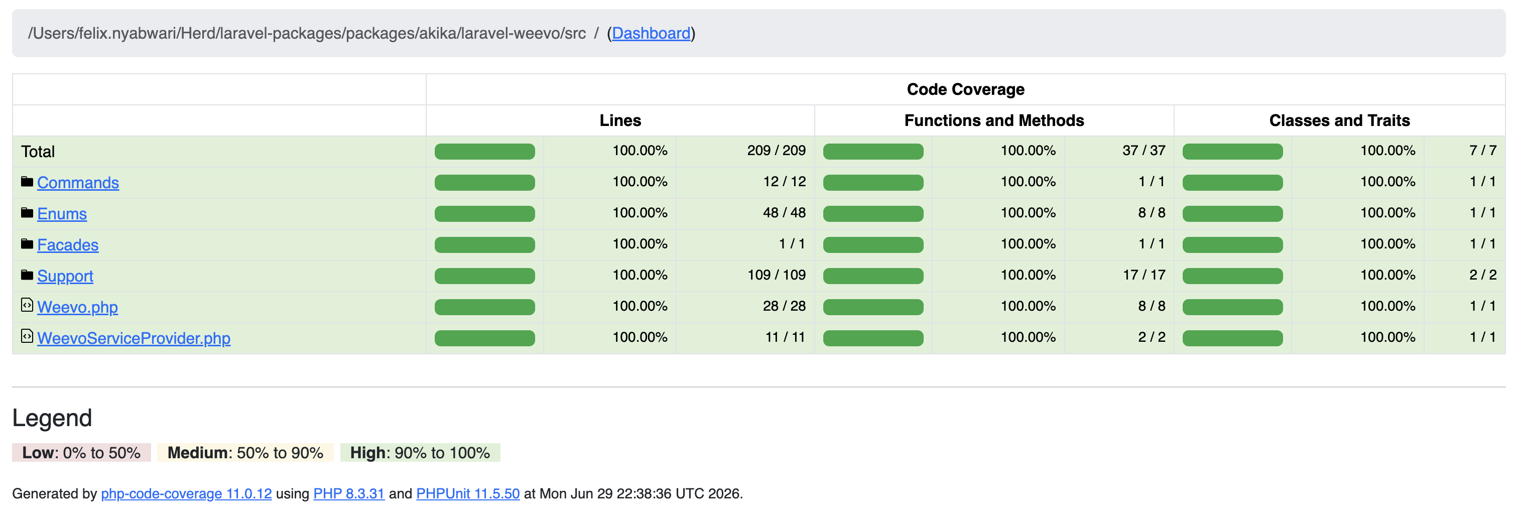Click the Total row lines coverage bar
This screenshot has width=1516, height=527.
485,152
